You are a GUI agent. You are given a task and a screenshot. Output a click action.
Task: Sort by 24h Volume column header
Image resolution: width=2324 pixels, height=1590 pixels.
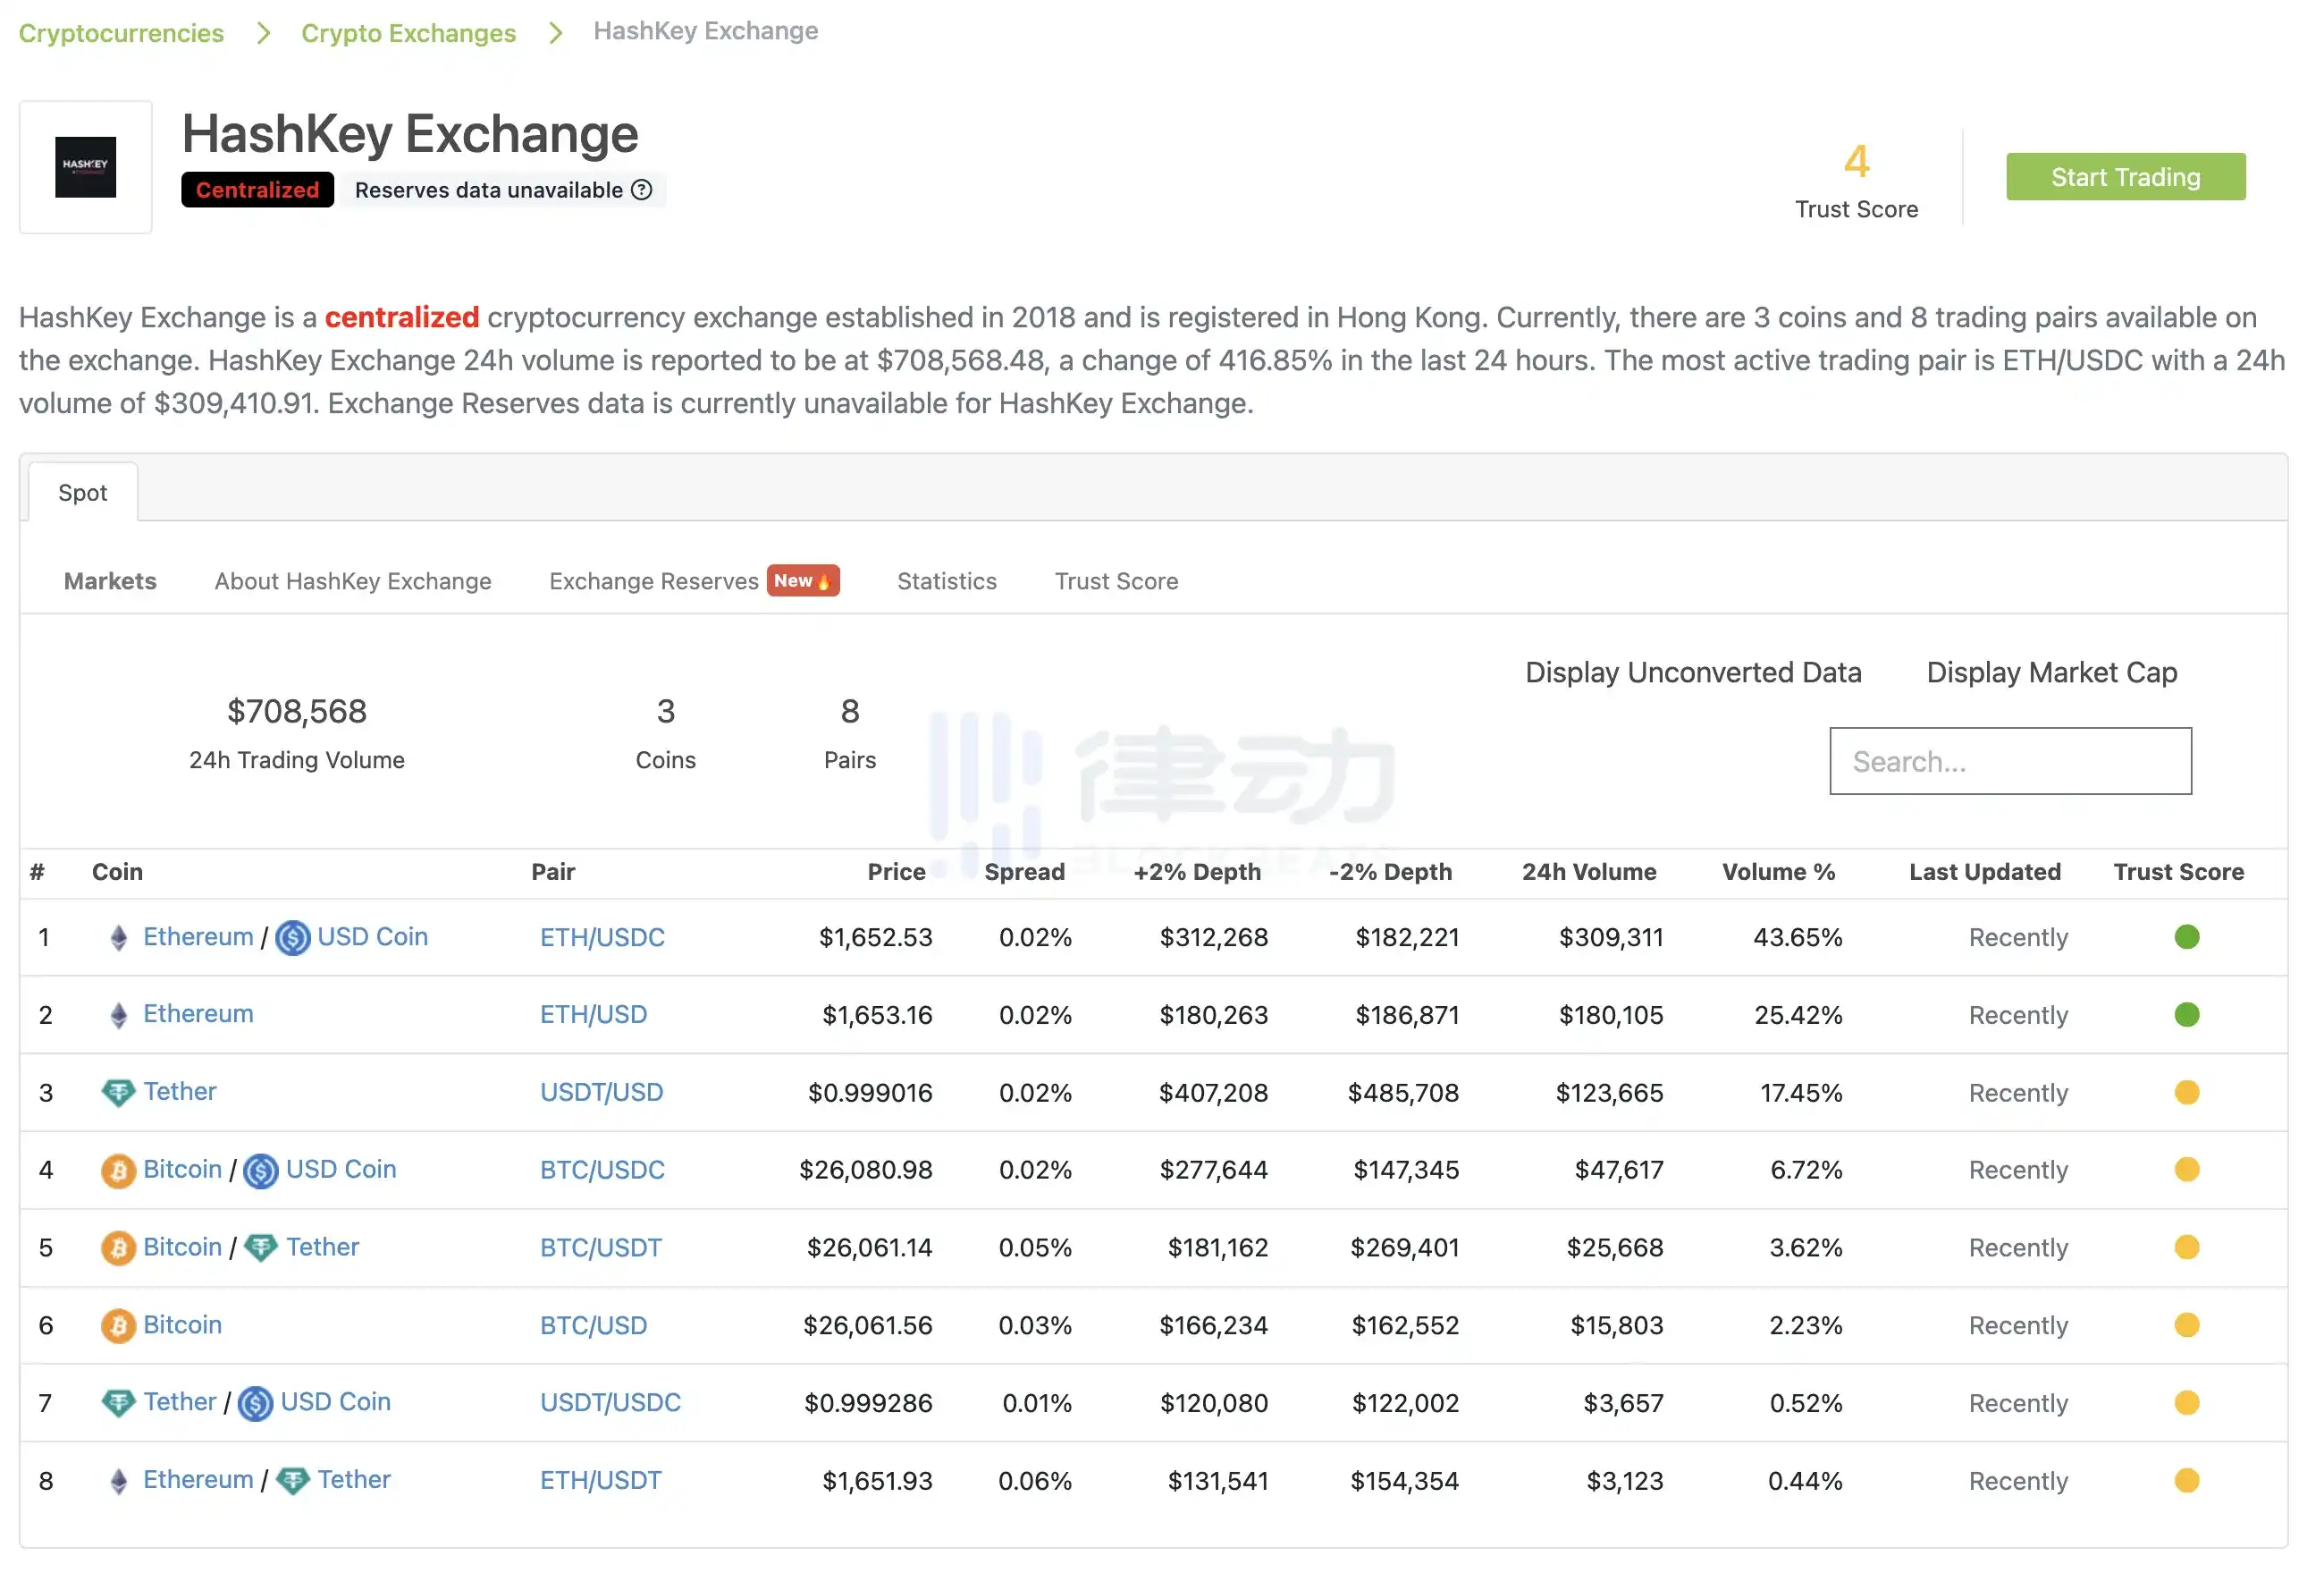1588,872
